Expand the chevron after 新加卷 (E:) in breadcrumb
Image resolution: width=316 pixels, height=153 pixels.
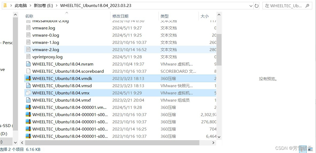click(56, 6)
